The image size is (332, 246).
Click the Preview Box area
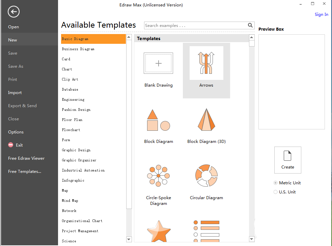point(292,82)
